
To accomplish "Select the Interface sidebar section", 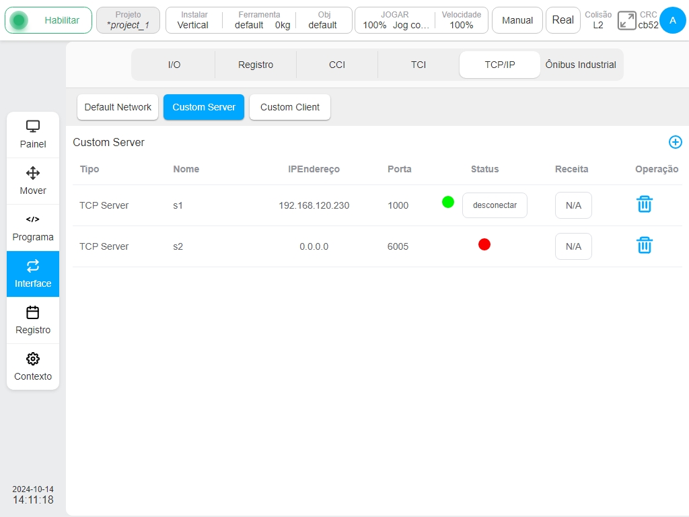I will point(33,274).
